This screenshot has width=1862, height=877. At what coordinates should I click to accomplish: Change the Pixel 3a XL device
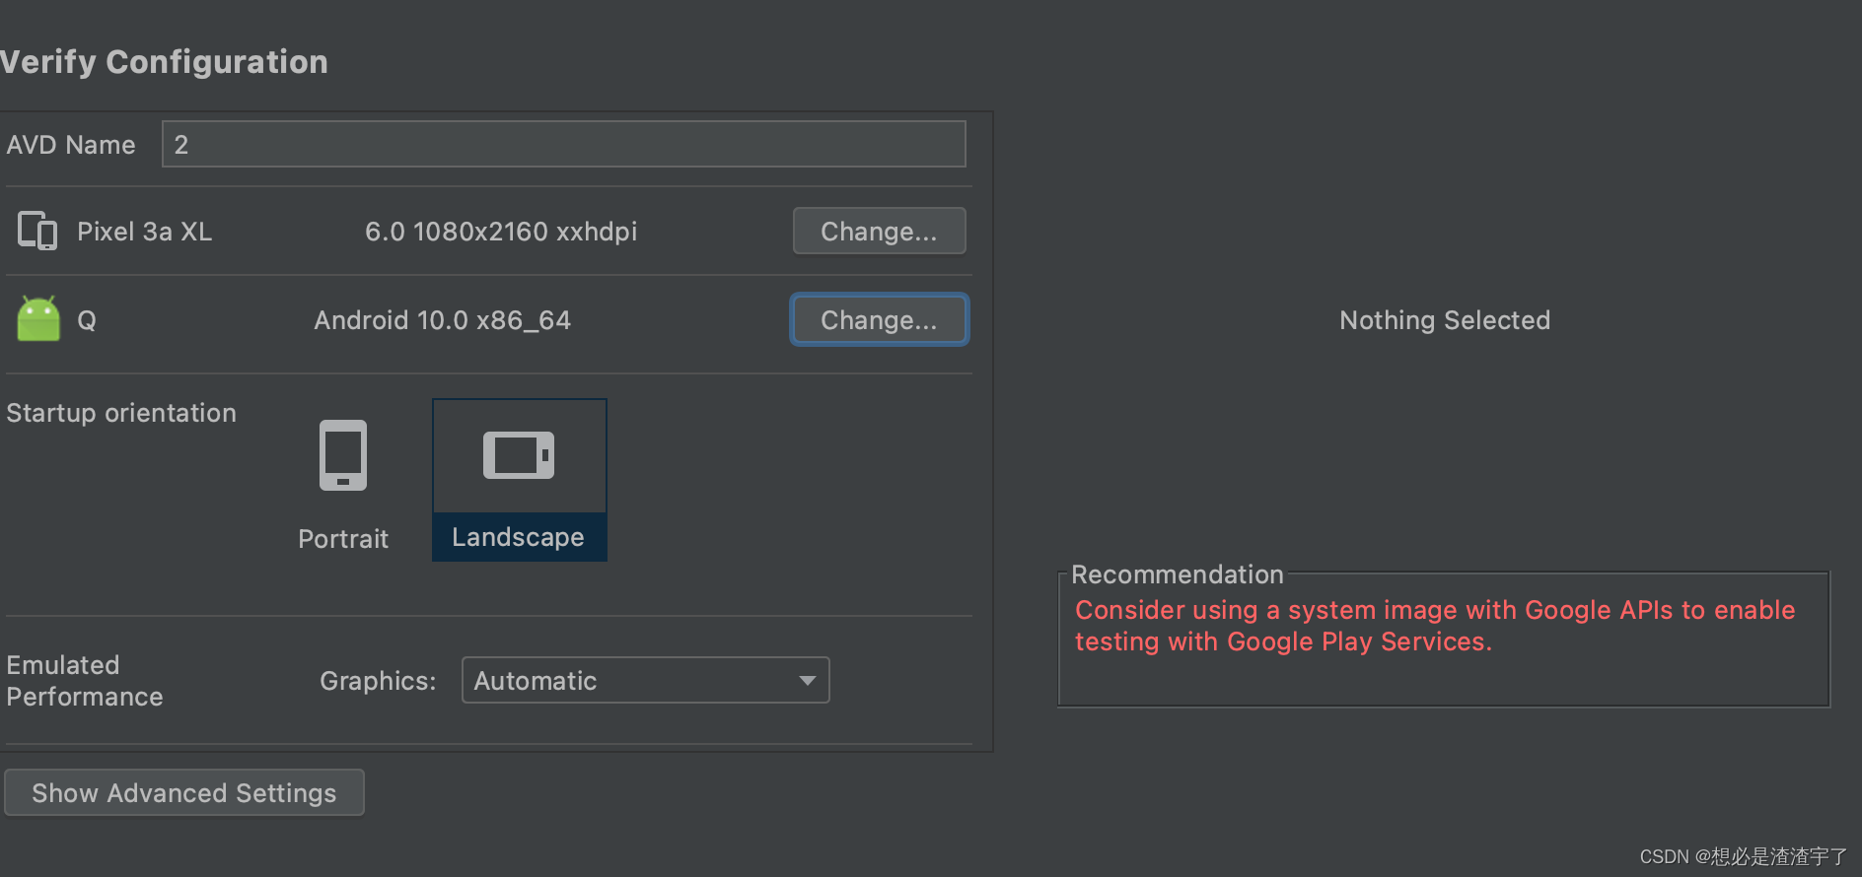coord(879,232)
